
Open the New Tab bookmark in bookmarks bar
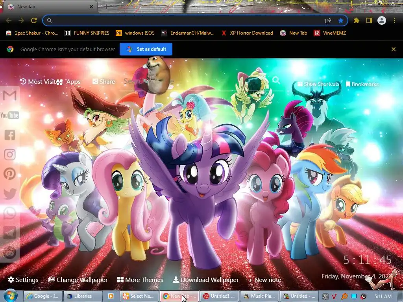[294, 33]
